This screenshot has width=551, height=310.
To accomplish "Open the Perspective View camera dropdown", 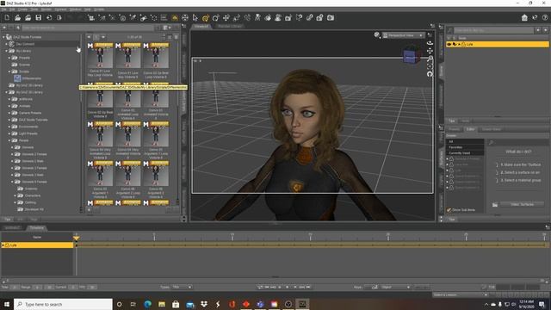I will point(404,35).
